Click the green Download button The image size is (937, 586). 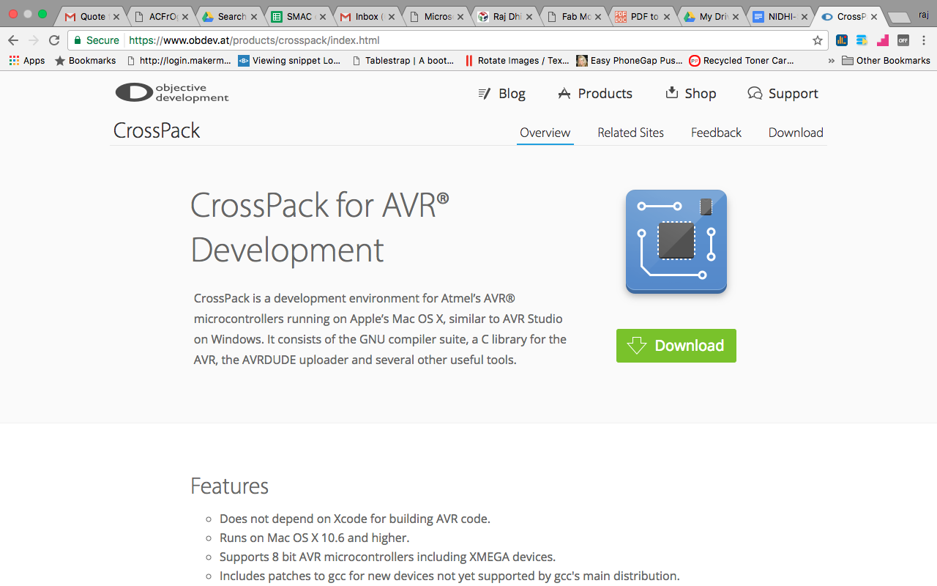click(x=676, y=346)
